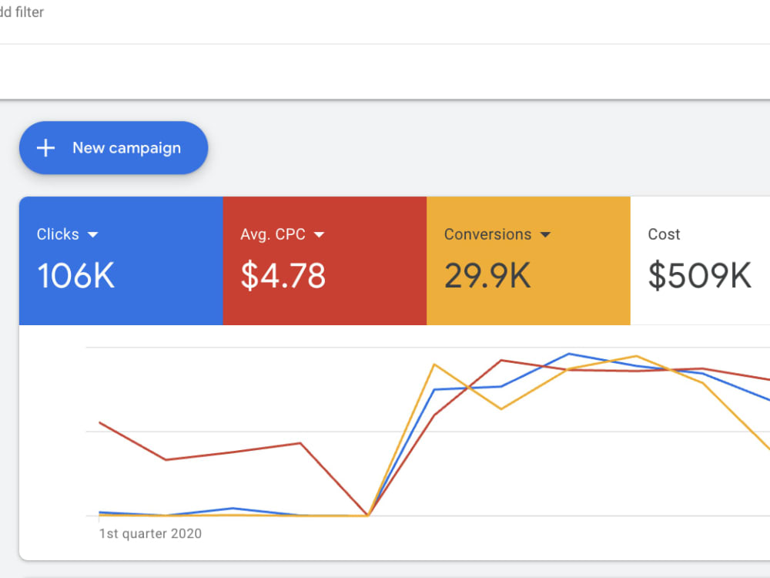Viewport: 770px width, 578px height.
Task: Click the plus icon on New campaign
Action: pos(45,148)
